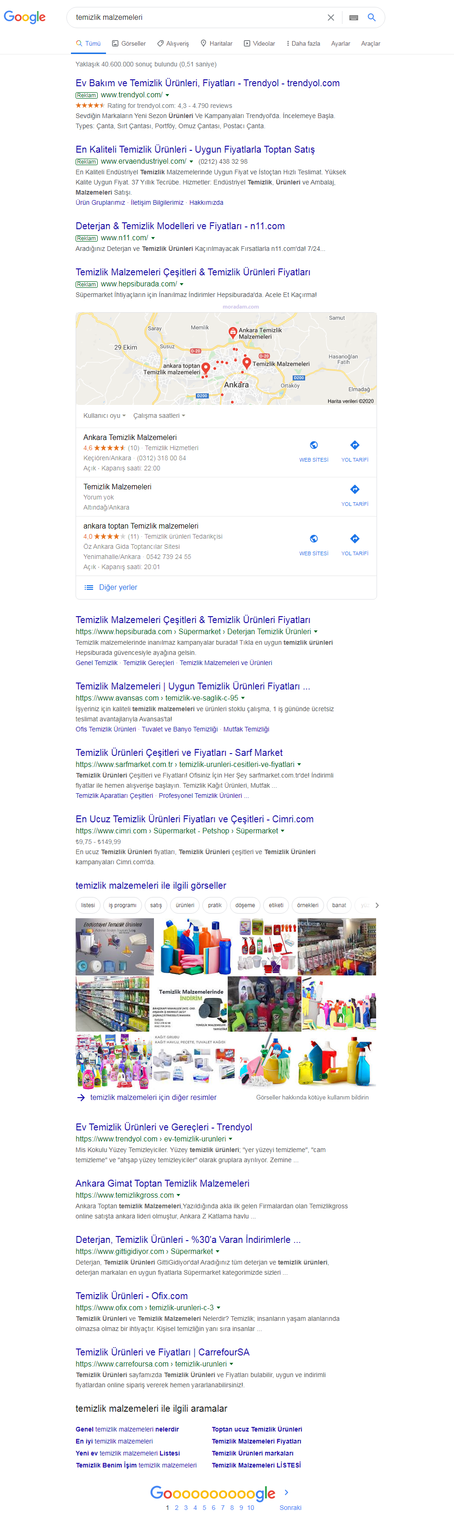Open the Endüstriyel Temizlik Ürünleri image thumbnail
The image size is (454, 1515).
(115, 946)
